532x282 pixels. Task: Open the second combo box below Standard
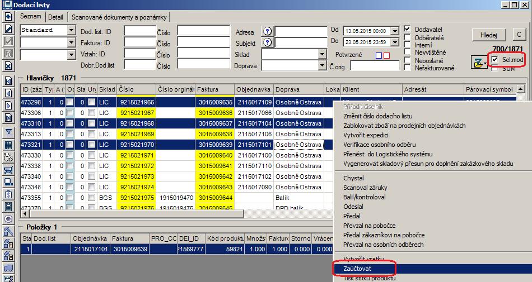pos(71,42)
